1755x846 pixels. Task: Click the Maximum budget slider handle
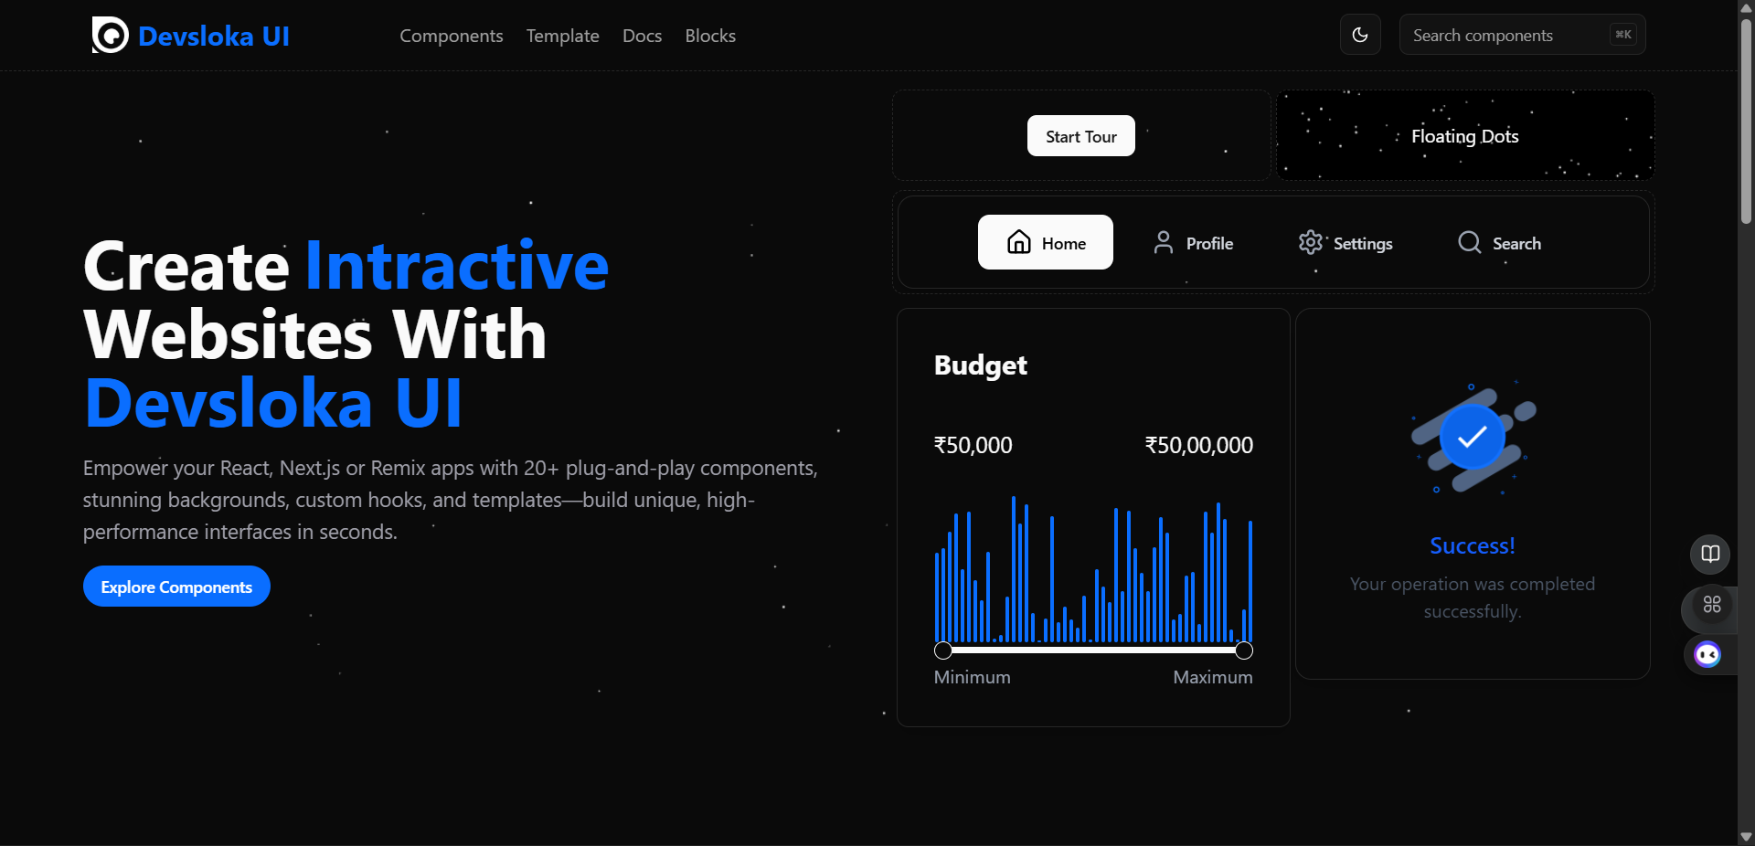tap(1244, 650)
